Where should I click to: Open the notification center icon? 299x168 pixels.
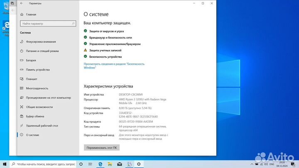293,164
